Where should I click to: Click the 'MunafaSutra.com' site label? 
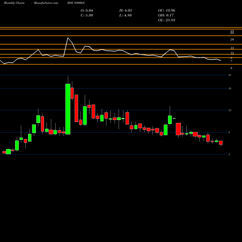click(x=46, y=3)
